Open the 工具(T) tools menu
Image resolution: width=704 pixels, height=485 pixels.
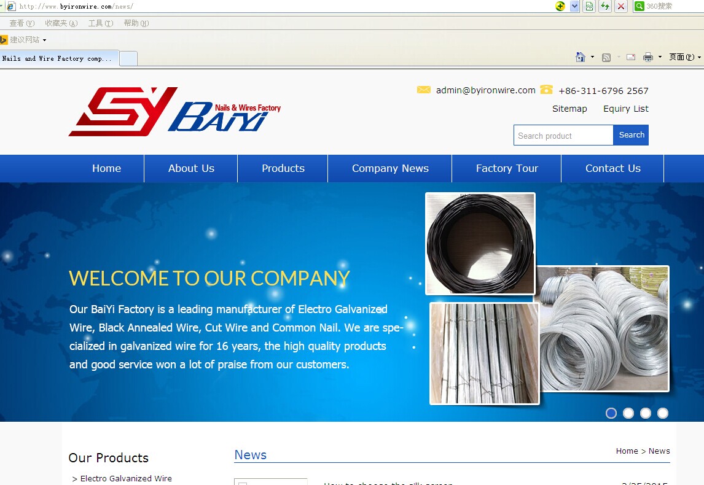pyautogui.click(x=100, y=23)
